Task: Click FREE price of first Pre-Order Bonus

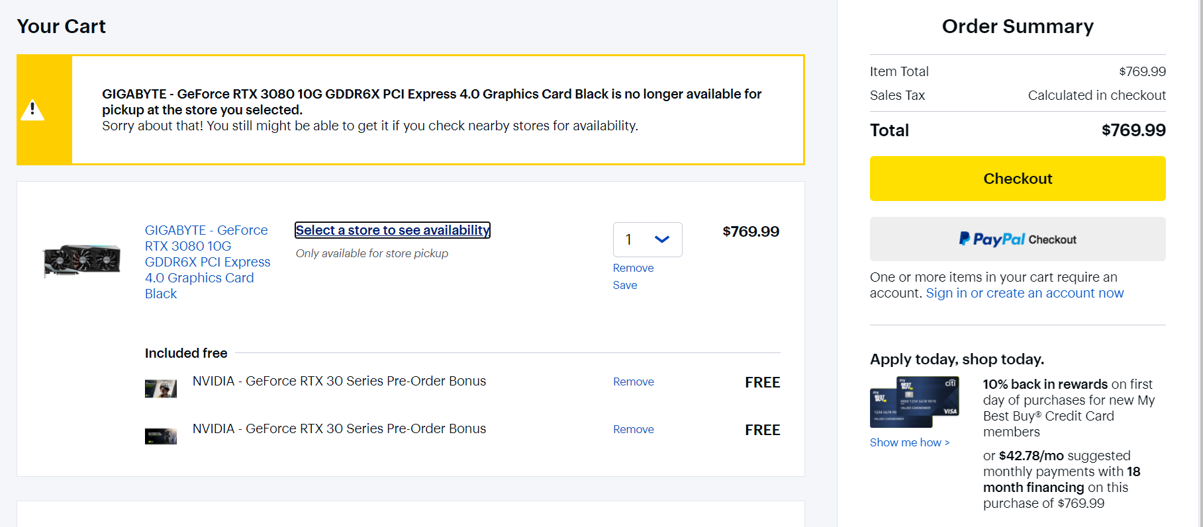Action: point(762,382)
